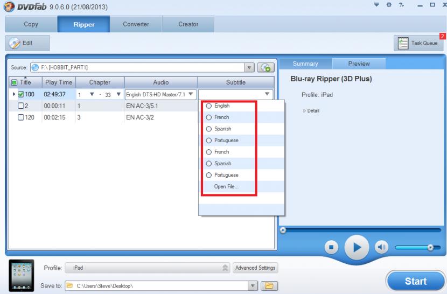The height and width of the screenshot is (294, 447).
Task: Select the second Spanish subtitle option
Action: click(x=208, y=164)
